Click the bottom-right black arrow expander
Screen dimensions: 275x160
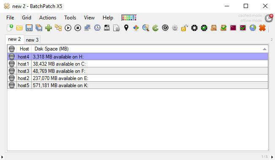coord(272,157)
